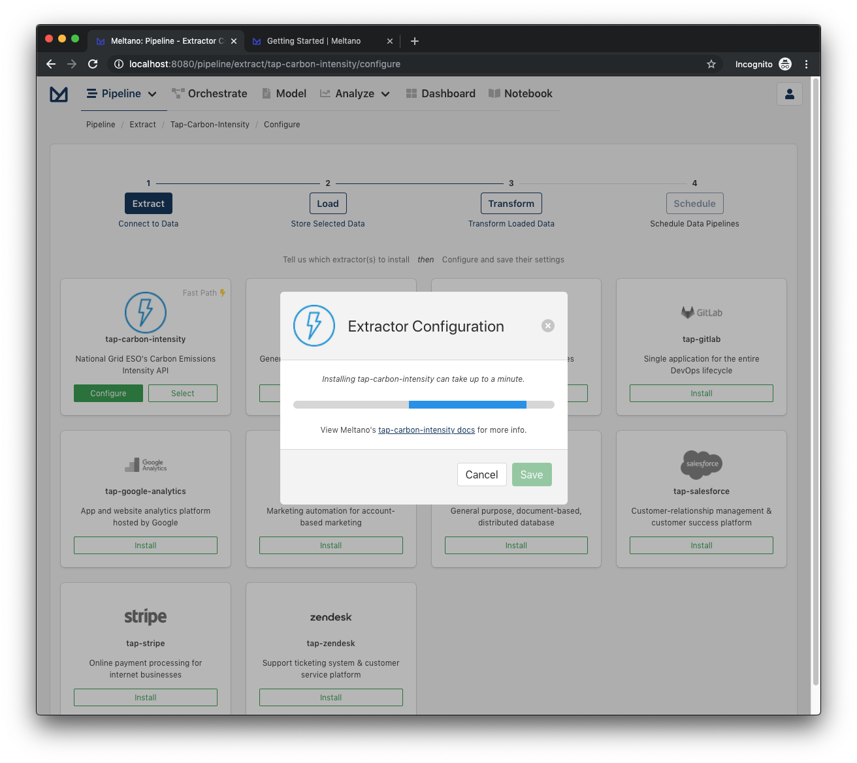The image size is (857, 763).
Task: Click the page vertical scrollbar
Action: click(x=816, y=382)
